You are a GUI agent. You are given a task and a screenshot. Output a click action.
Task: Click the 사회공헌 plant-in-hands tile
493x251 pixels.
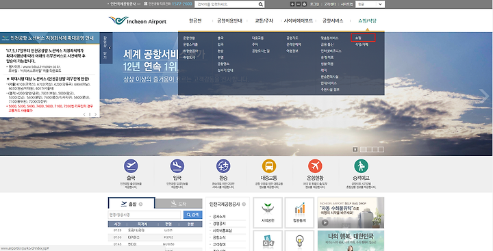pos(268,213)
